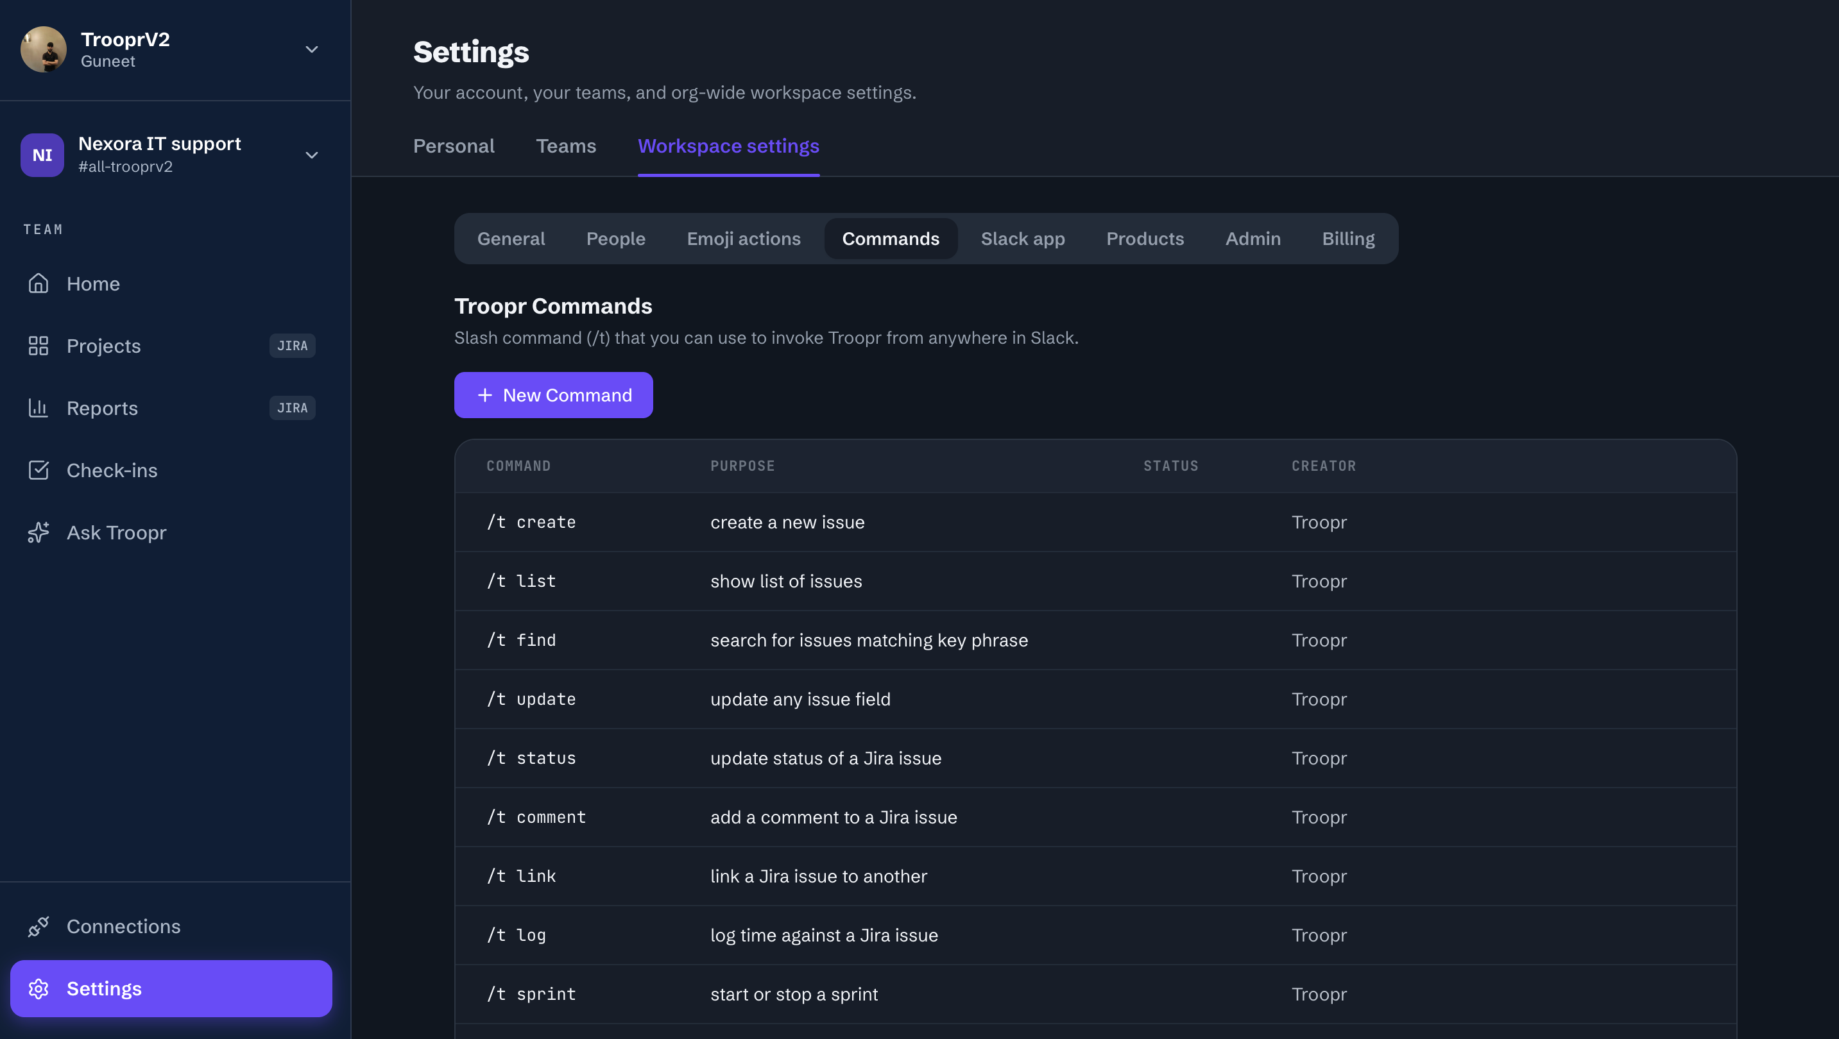Click the JIRA badge beside Projects
Image resolution: width=1839 pixels, height=1039 pixels.
coord(292,346)
